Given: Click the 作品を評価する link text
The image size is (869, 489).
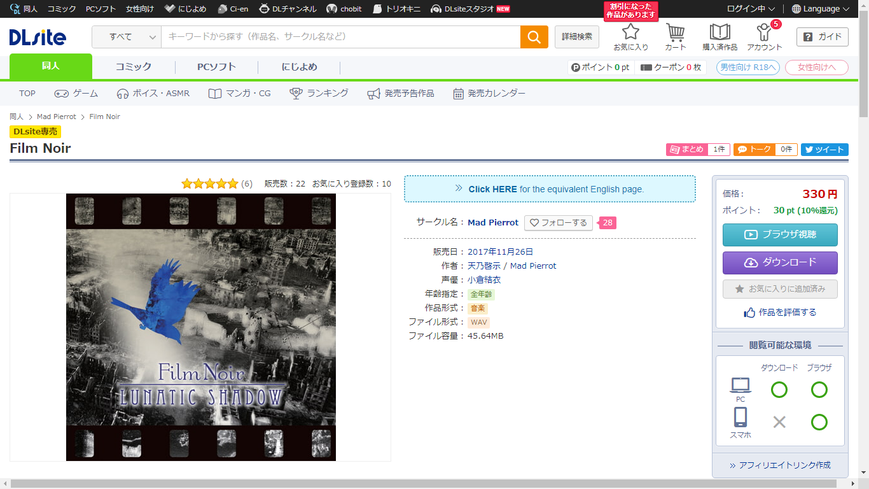Looking at the screenshot, I should click(788, 313).
